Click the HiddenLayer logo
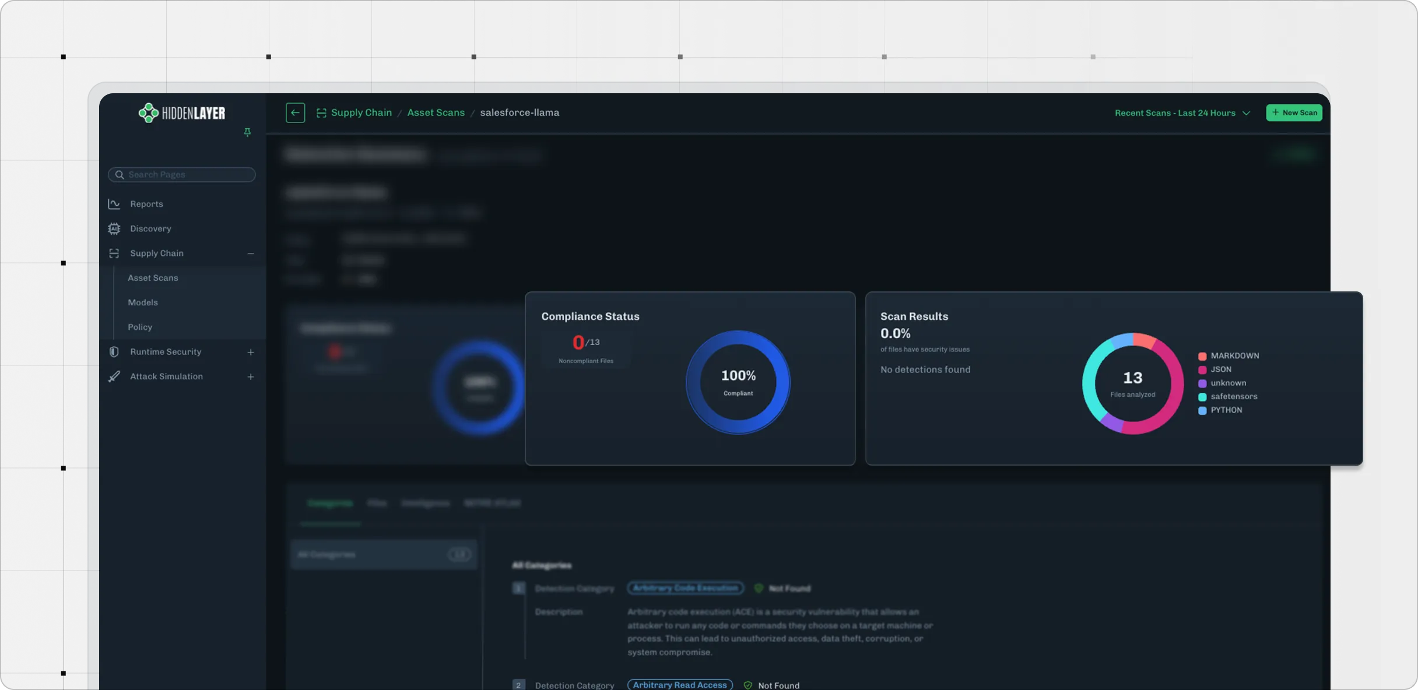 181,112
